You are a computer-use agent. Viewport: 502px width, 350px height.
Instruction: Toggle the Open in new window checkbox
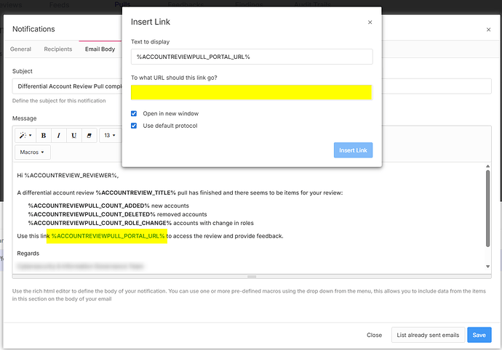click(x=134, y=113)
